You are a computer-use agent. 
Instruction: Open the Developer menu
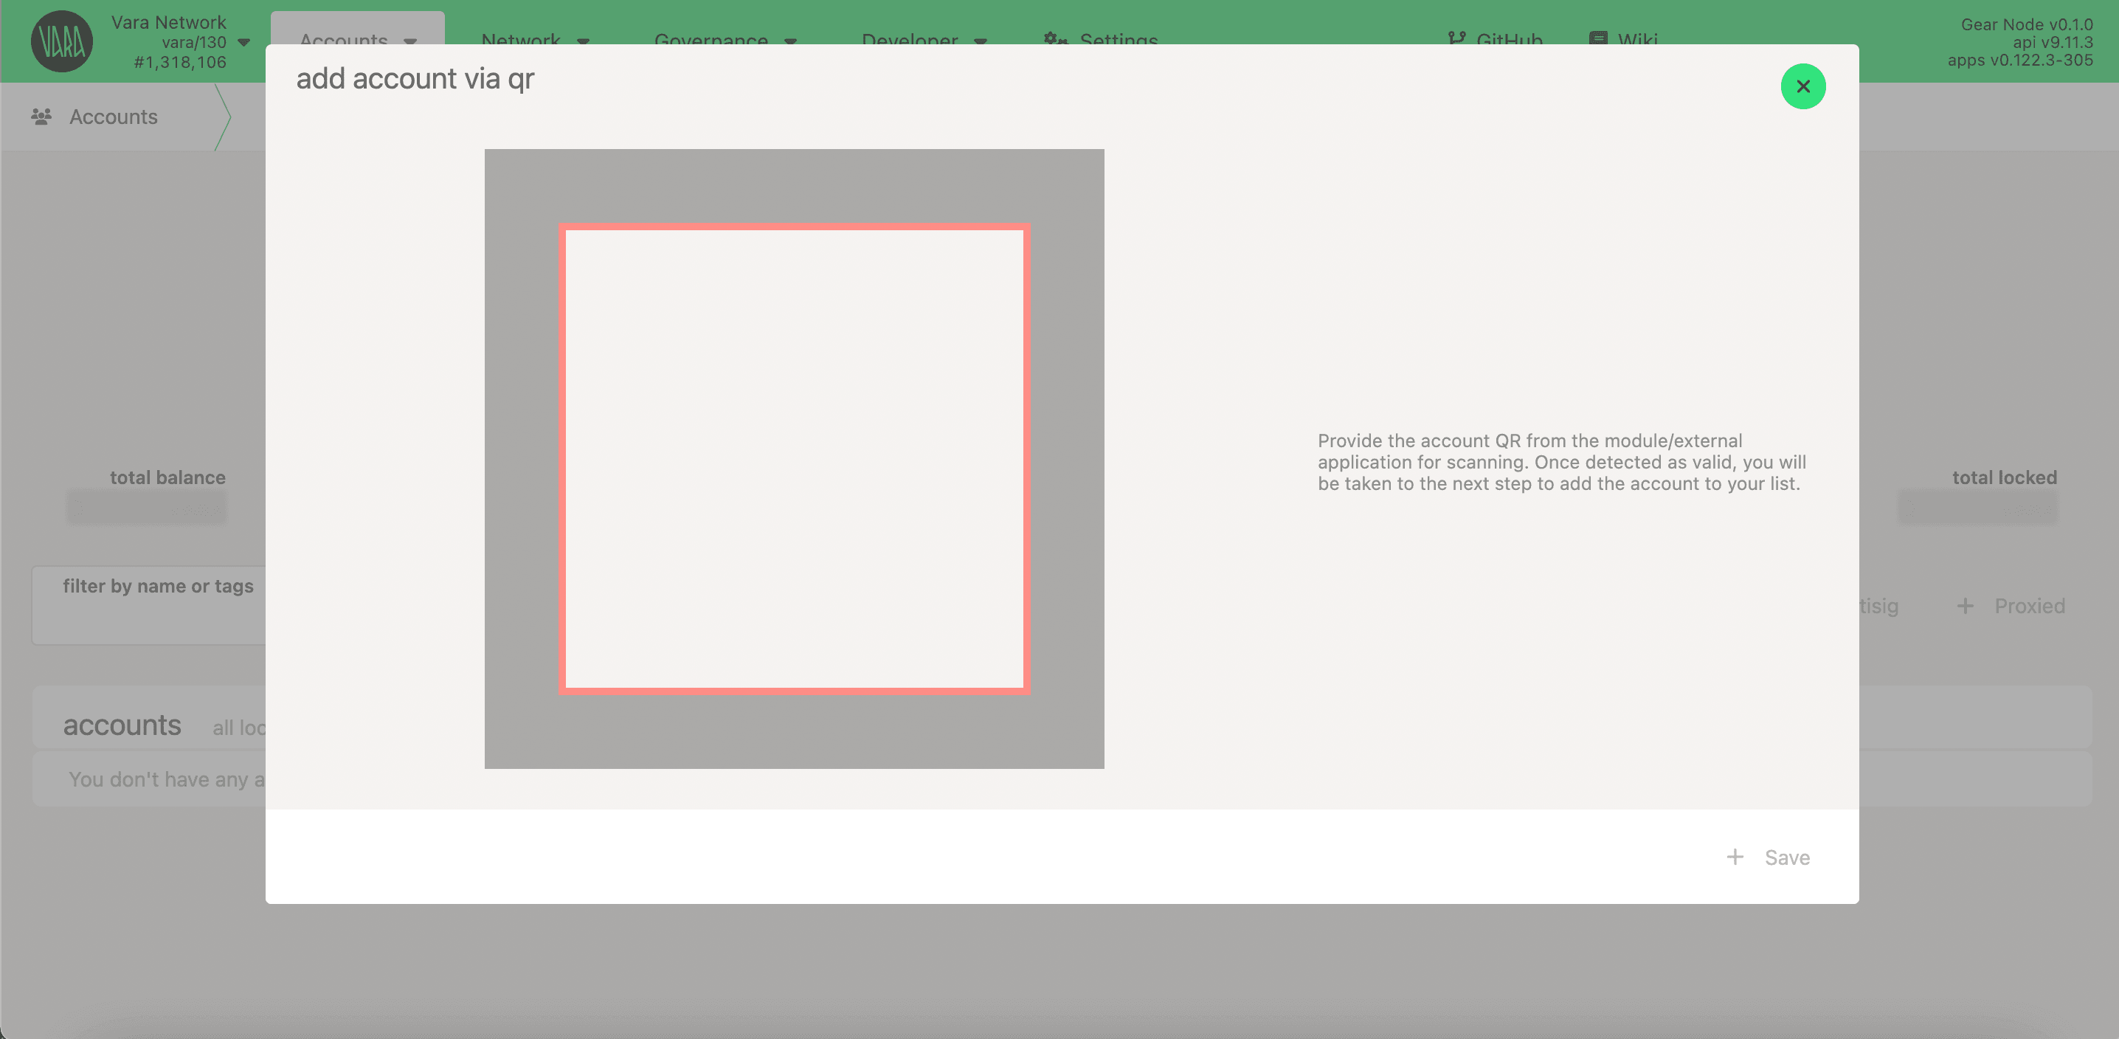tap(909, 40)
